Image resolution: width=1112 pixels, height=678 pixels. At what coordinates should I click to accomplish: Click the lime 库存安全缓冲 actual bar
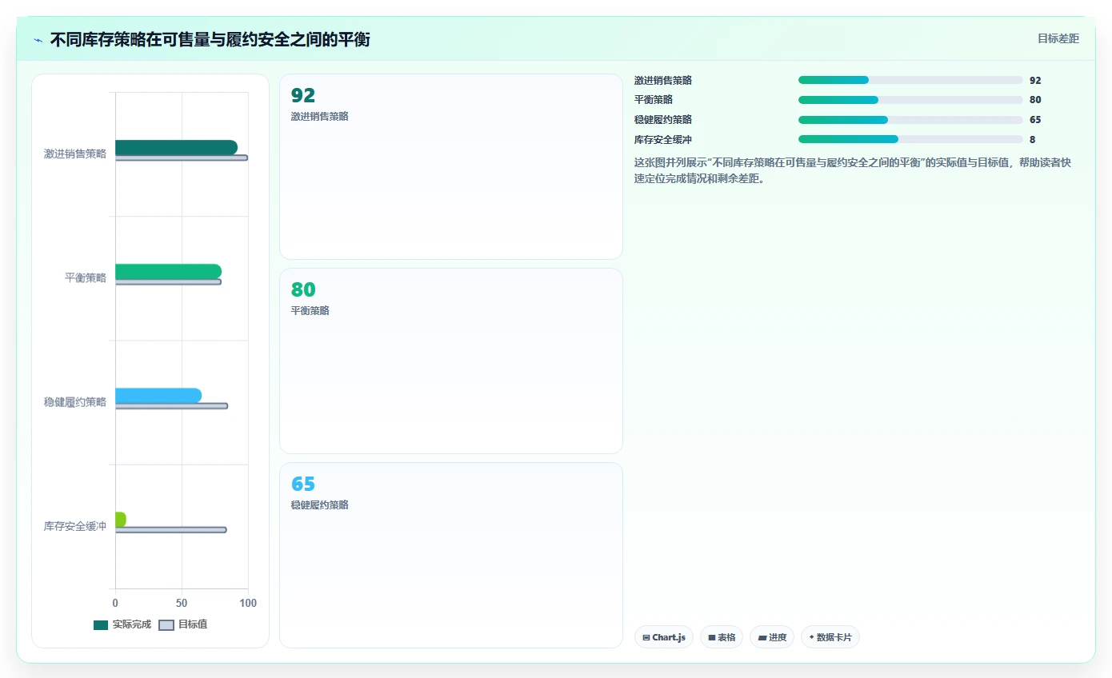[121, 520]
